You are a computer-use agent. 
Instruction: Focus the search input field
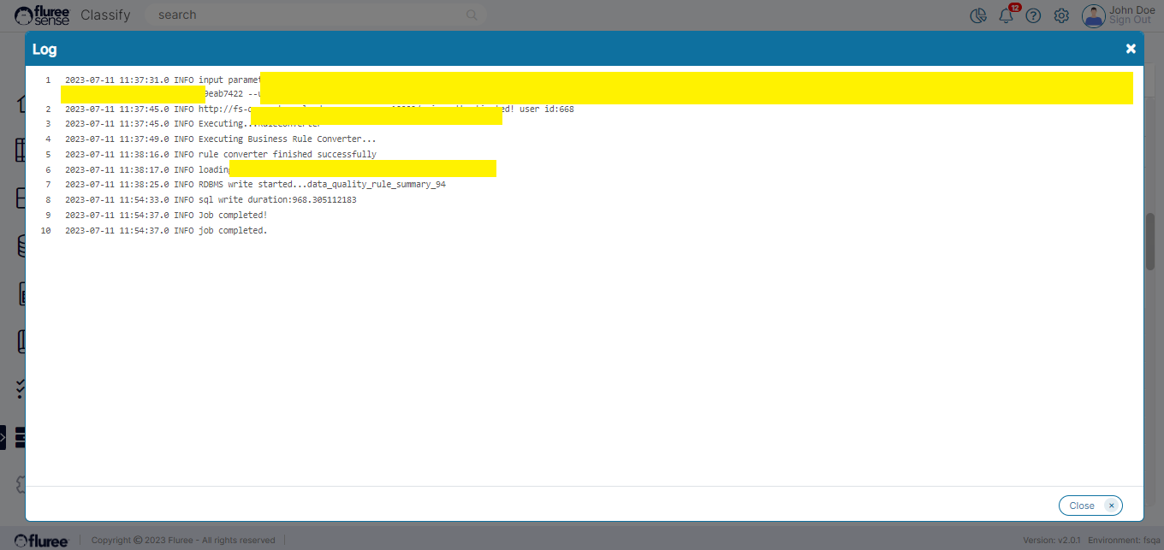pos(308,15)
